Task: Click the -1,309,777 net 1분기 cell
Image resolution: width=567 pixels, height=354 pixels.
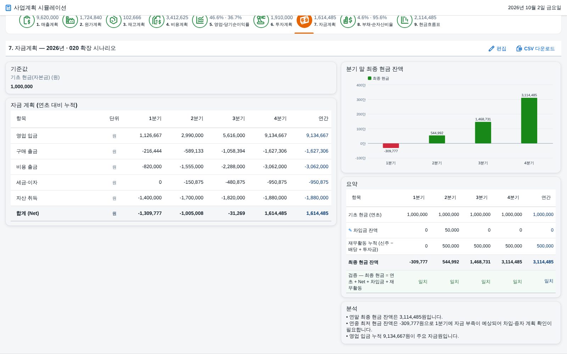Action: (150, 213)
